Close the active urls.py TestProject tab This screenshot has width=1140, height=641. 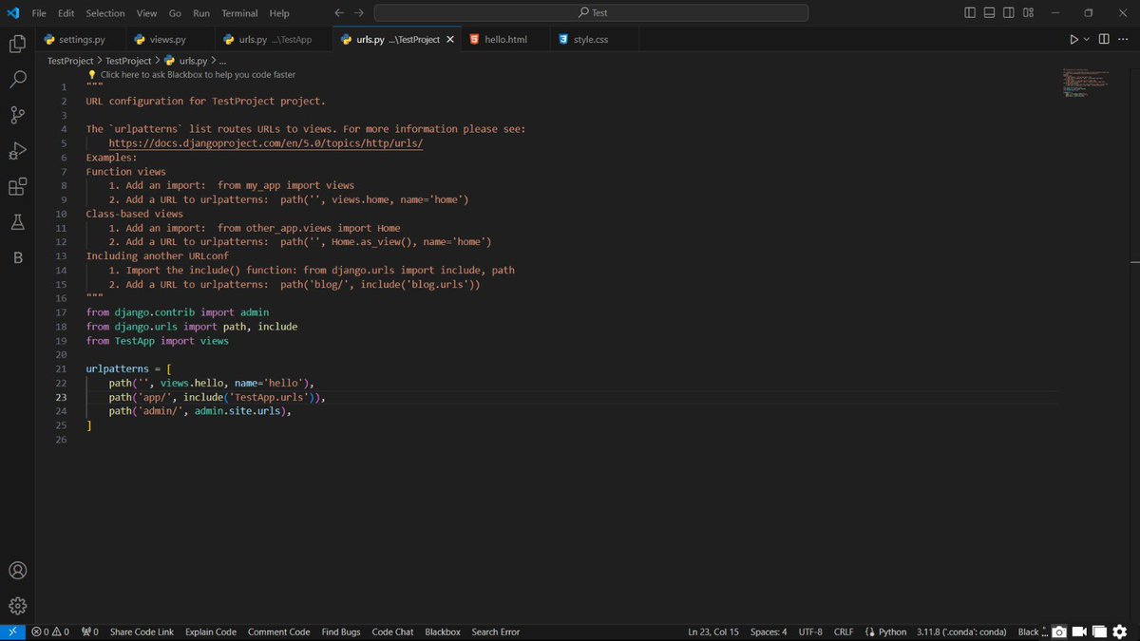(450, 40)
